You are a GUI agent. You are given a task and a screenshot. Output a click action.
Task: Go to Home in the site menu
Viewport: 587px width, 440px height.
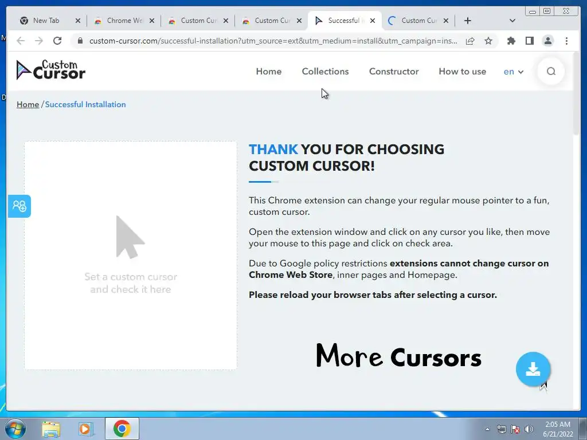[x=269, y=72]
